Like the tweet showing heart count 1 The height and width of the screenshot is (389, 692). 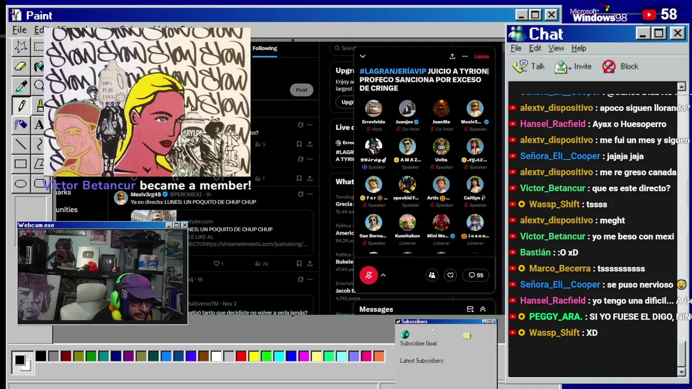(218, 264)
